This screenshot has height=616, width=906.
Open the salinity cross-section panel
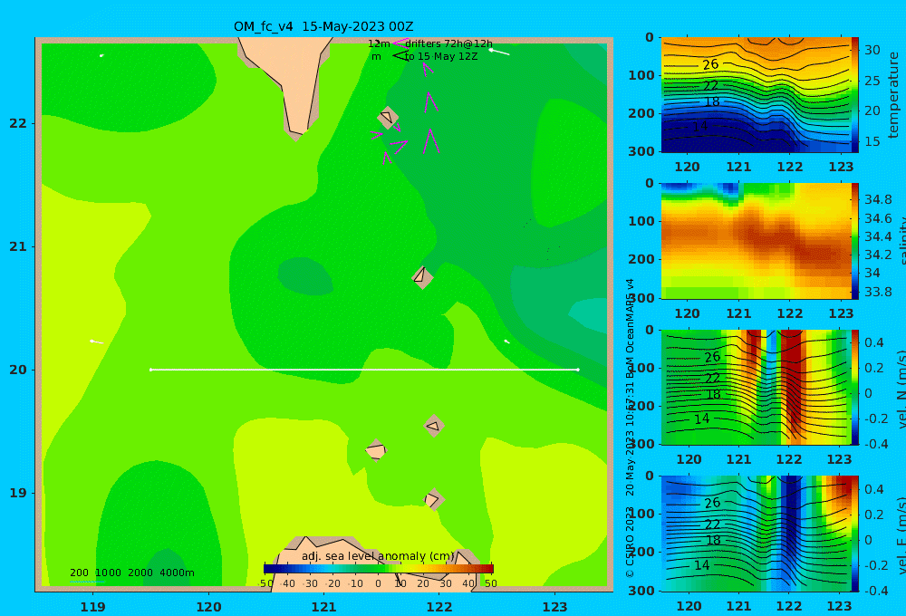tap(756, 241)
